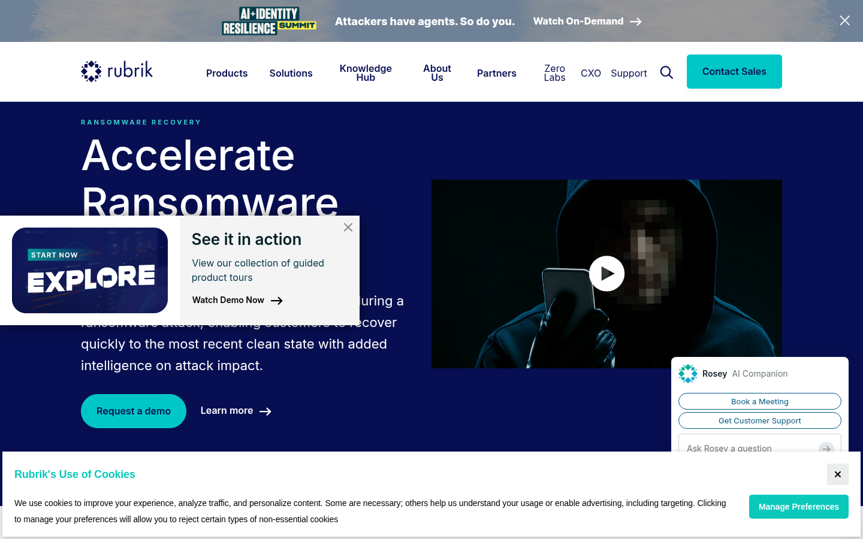The width and height of the screenshot is (863, 539).
Task: Follow the Learn more link
Action: point(236,411)
